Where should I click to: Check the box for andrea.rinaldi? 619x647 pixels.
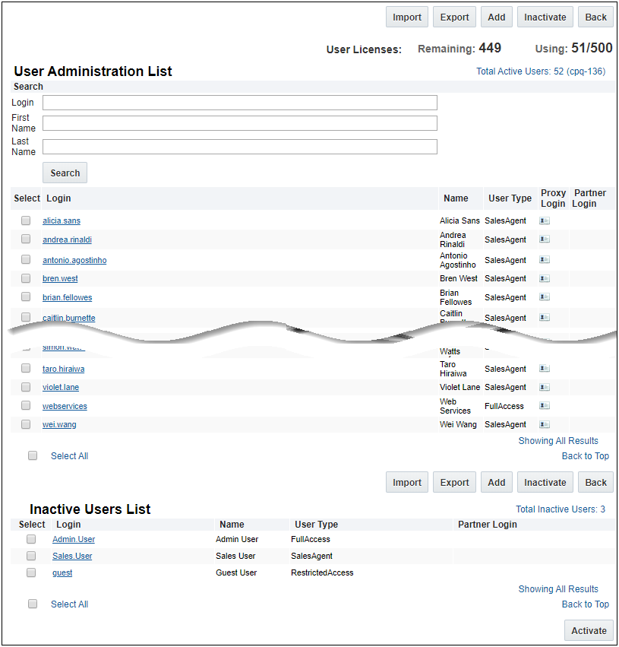click(26, 239)
